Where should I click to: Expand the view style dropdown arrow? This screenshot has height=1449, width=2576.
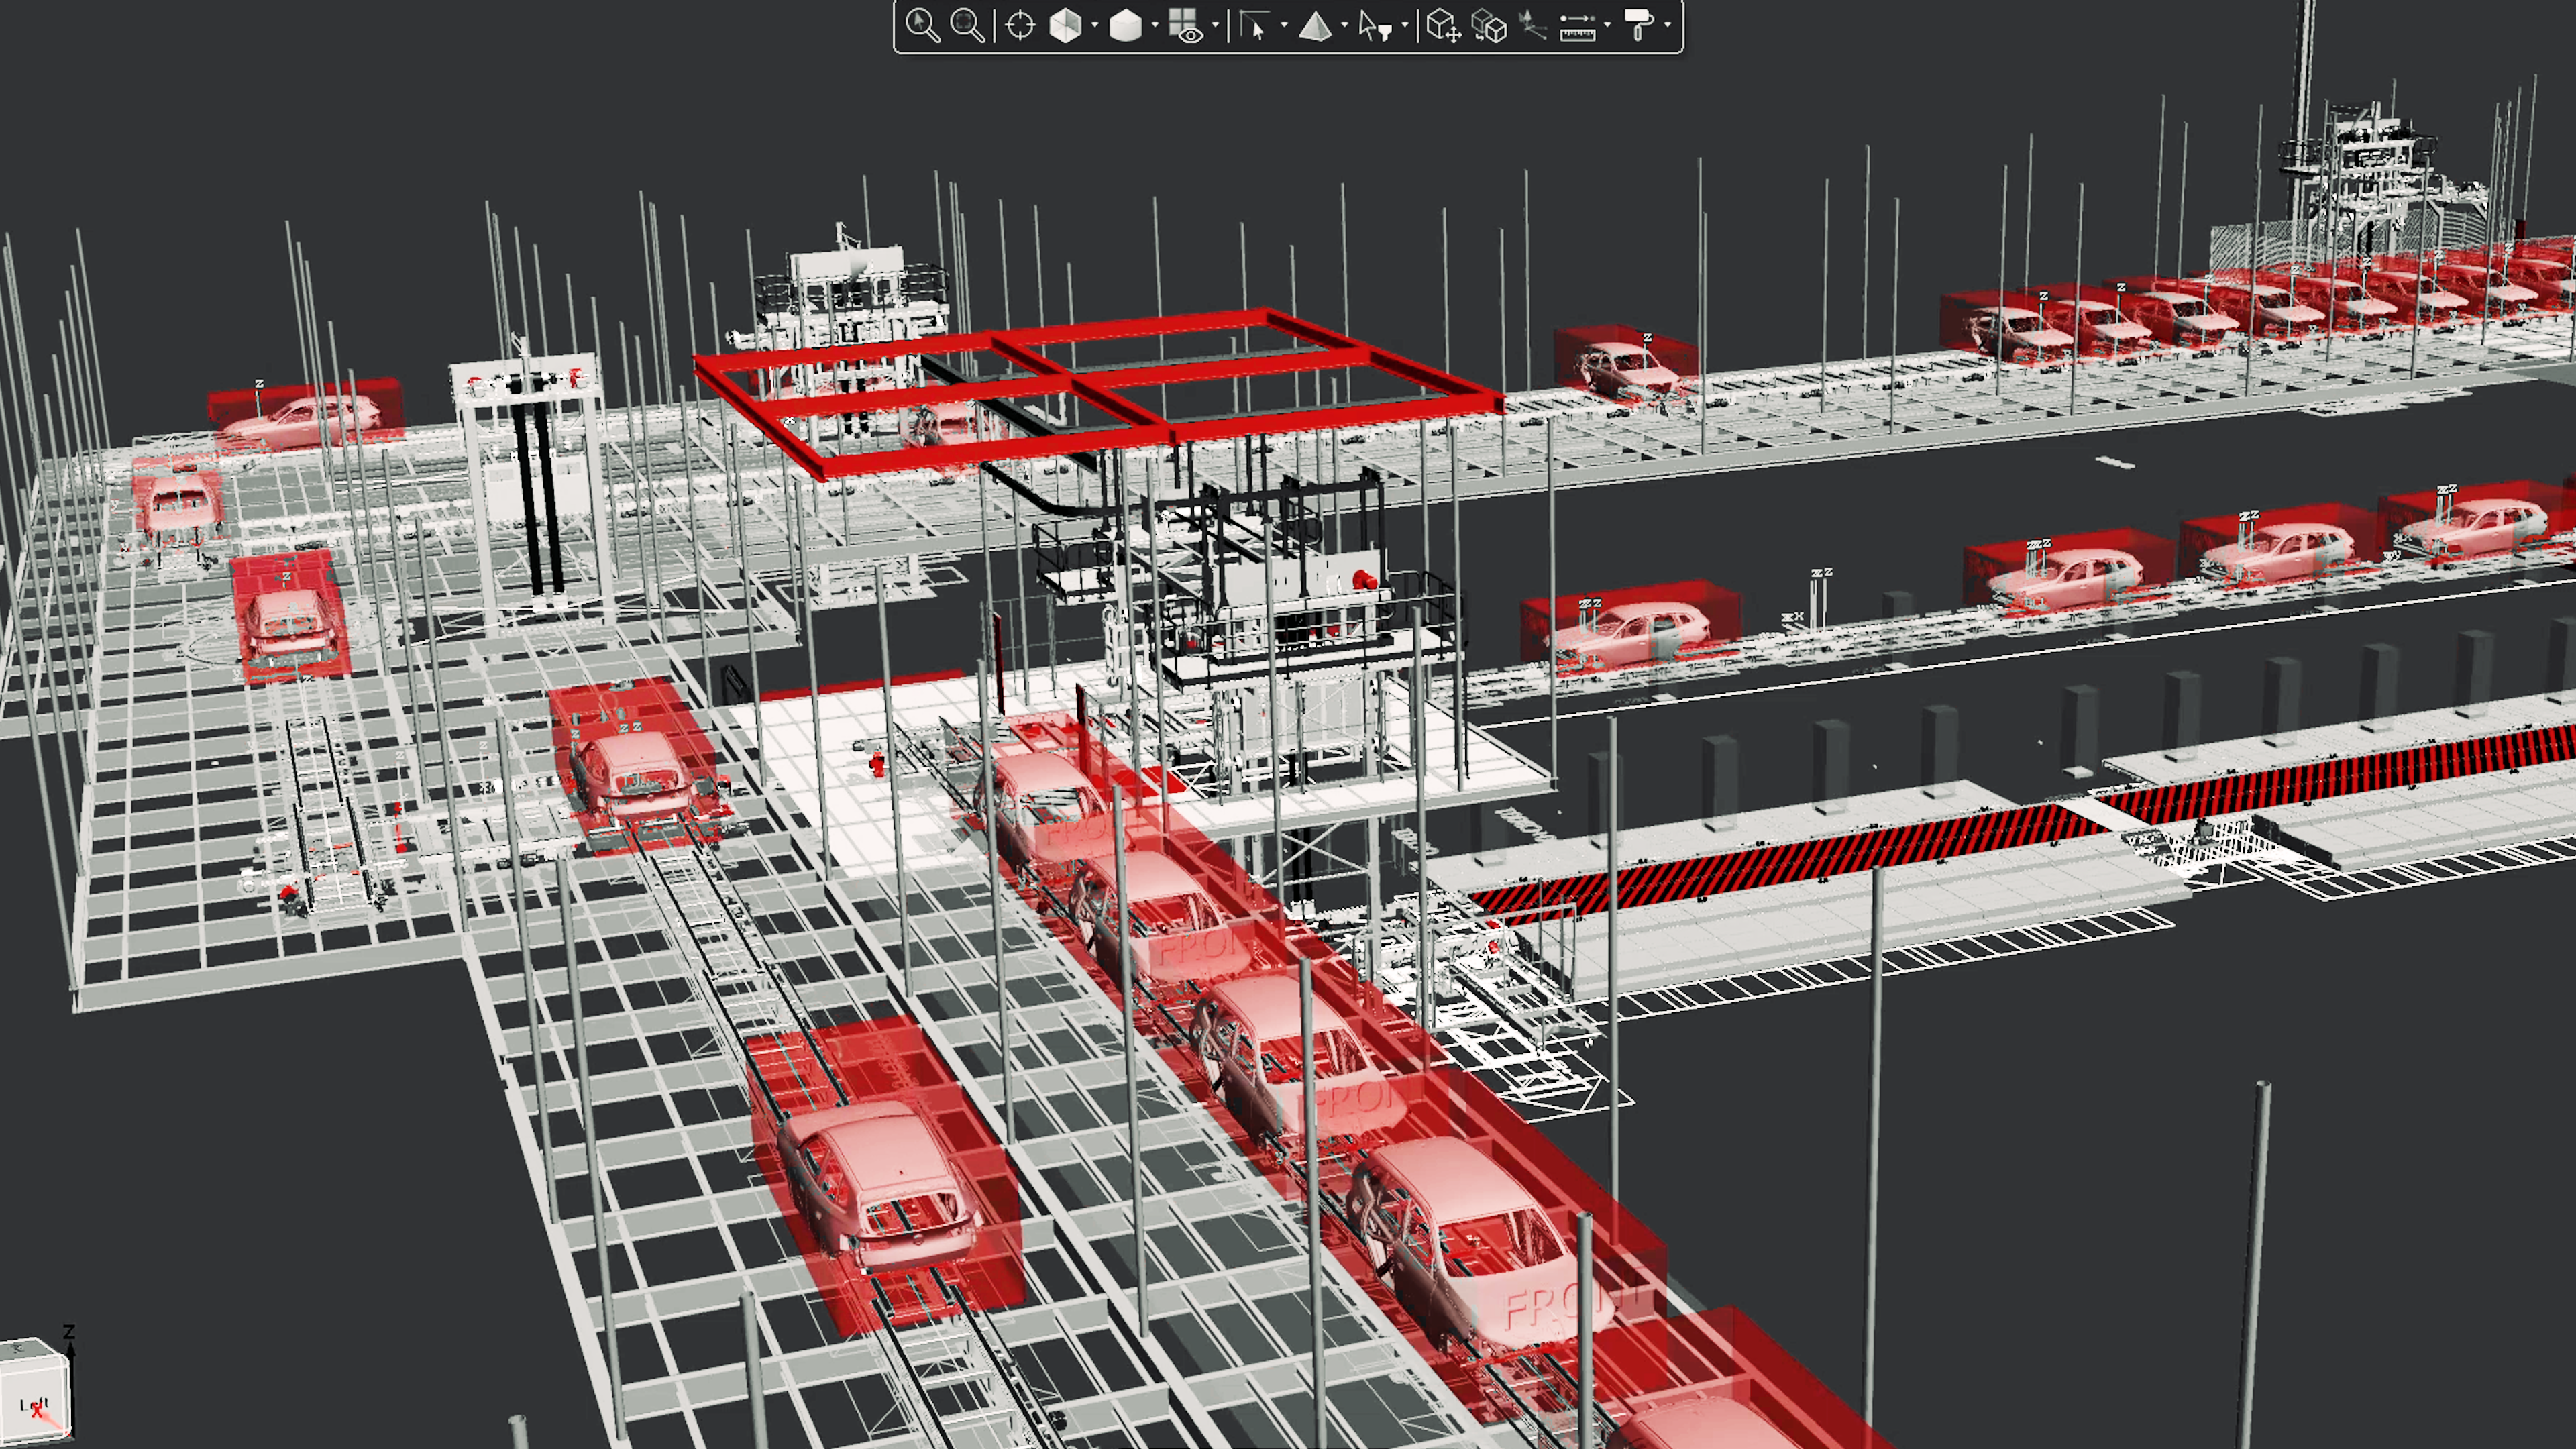point(1155,26)
